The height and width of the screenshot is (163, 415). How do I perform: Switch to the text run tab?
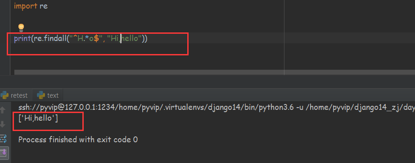(48, 95)
